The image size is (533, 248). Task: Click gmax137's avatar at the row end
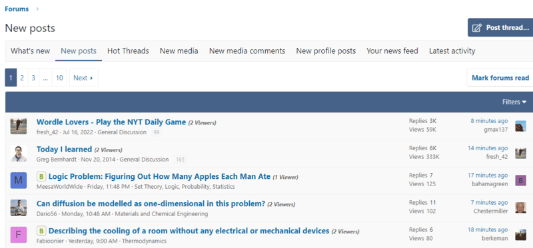(x=520, y=126)
